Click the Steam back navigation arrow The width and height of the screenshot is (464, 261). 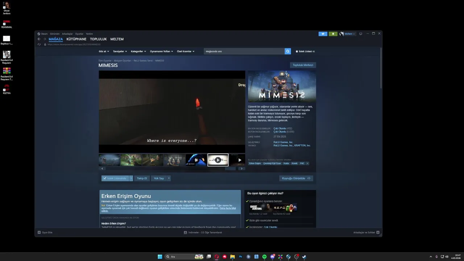[39, 39]
